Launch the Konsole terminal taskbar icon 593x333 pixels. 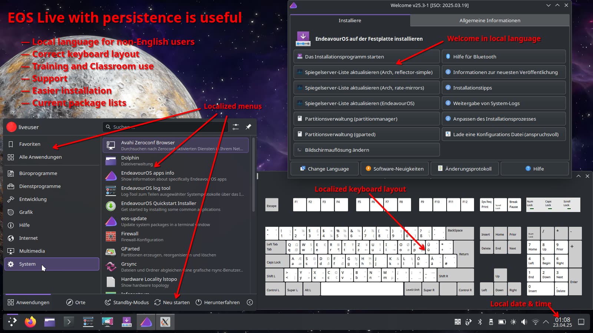(x=69, y=322)
